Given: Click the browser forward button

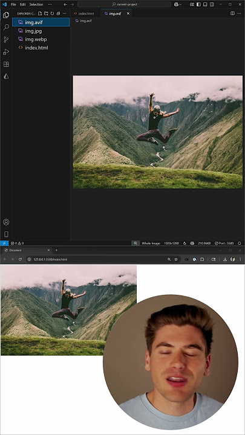Looking at the screenshot, I should click(x=12, y=259).
